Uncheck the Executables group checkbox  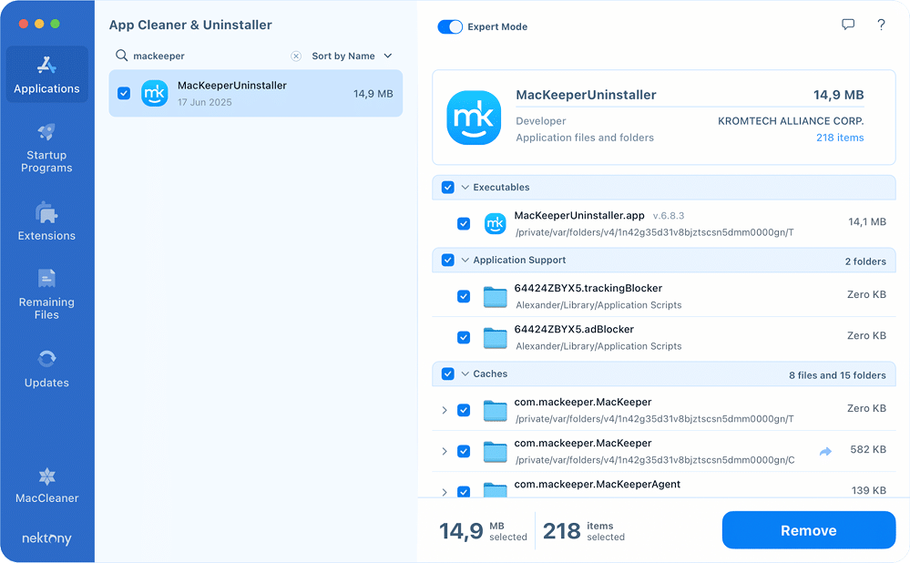click(x=447, y=187)
